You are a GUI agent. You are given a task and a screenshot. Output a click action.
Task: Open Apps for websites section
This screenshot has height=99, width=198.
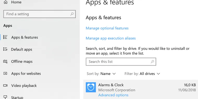[x=26, y=74]
